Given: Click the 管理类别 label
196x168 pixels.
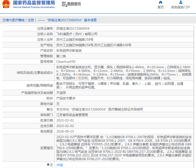Looking at the screenshot, I should click(x=47, y=56).
